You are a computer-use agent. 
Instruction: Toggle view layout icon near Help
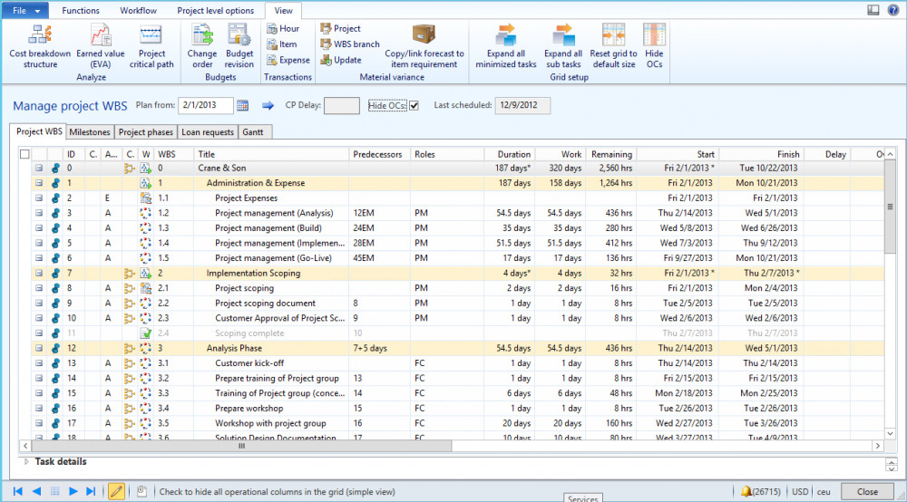873,10
